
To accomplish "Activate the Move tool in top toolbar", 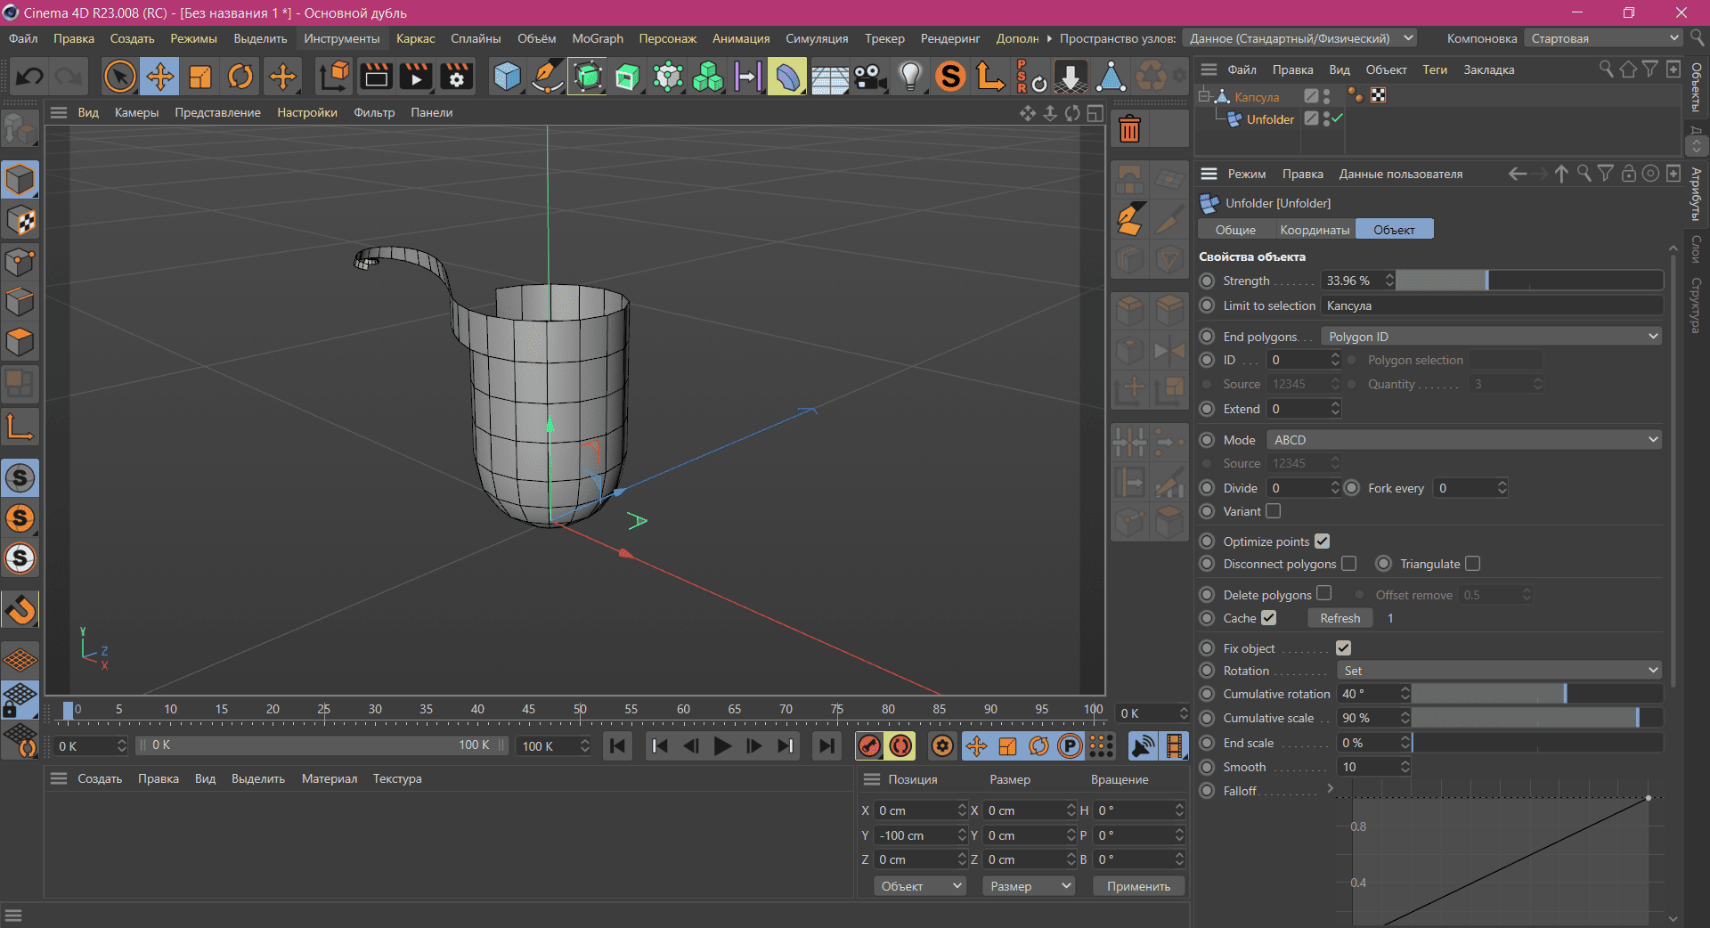I will point(160,77).
